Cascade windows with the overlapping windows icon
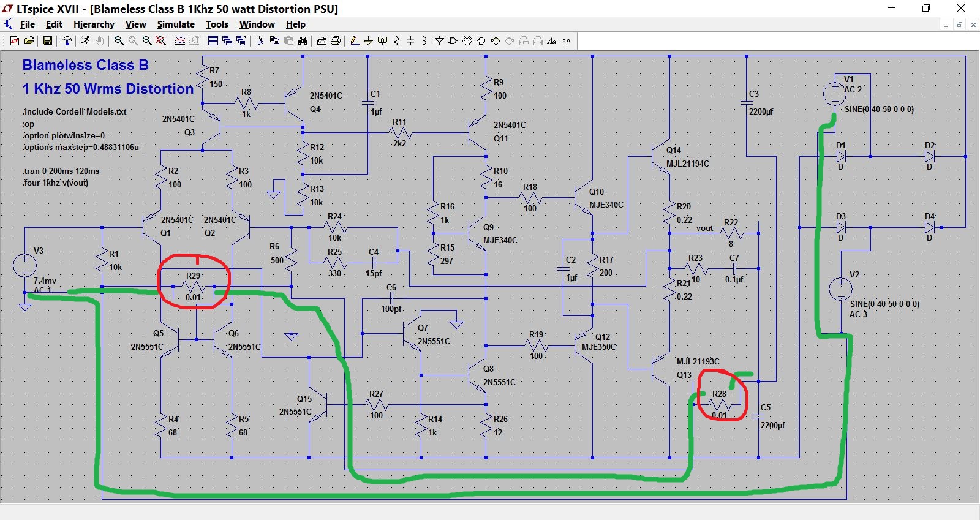Screen dimensions: 980x520 pyautogui.click(x=227, y=41)
